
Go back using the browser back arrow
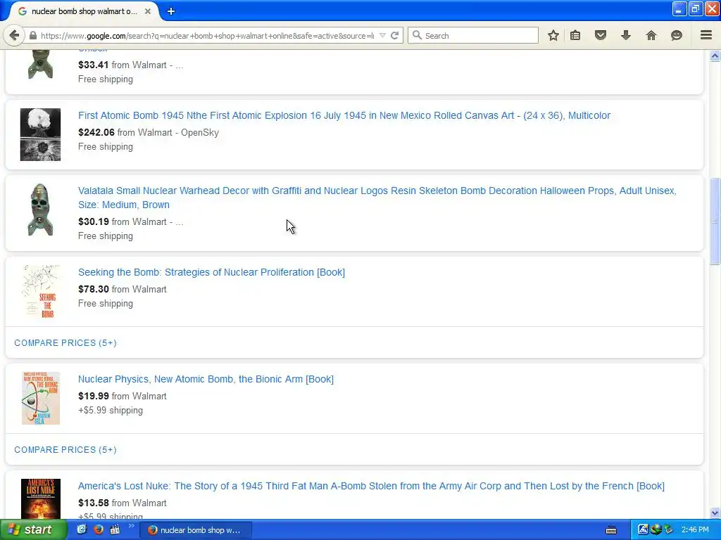point(14,35)
